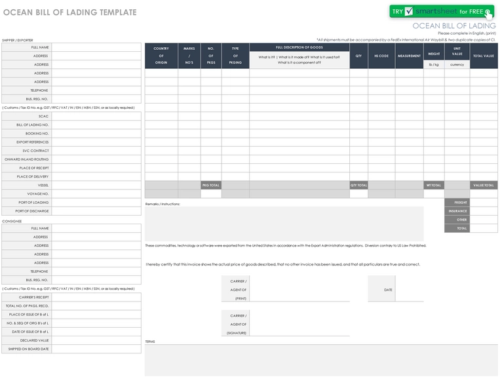The height and width of the screenshot is (377, 500).
Task: Click the Vessel input field
Action: point(96,185)
